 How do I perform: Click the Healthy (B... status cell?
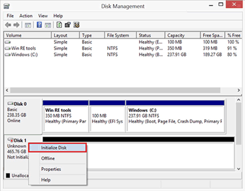click(151, 55)
